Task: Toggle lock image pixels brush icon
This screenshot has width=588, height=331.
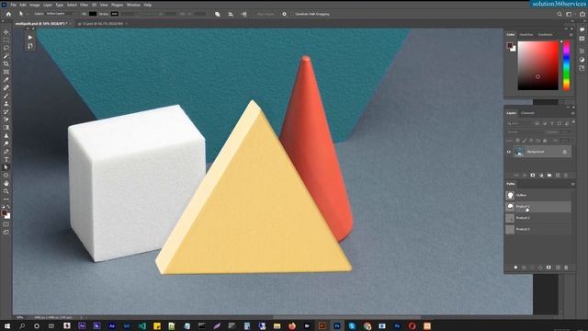Action: [x=525, y=141]
